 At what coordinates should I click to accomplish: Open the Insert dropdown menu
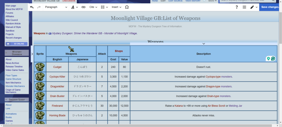pos(116,7)
